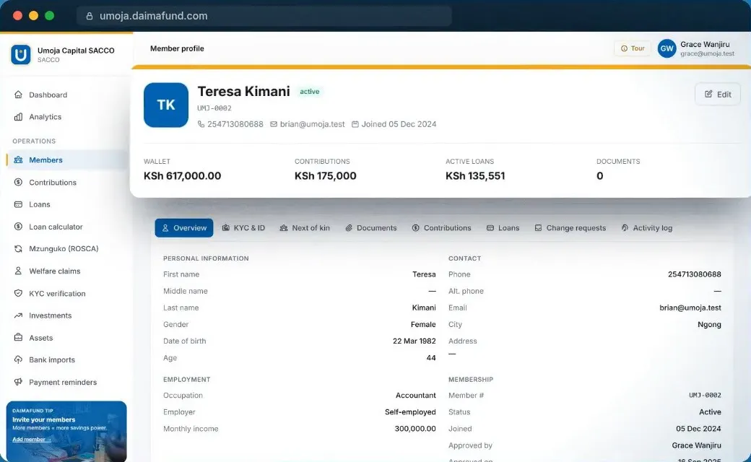751x462 pixels.
Task: Click contributions value KSh 175,000
Action: click(x=325, y=175)
